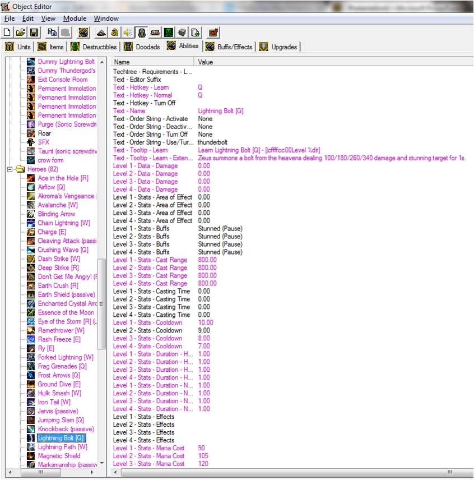Switch to the Upgrades tab

(278, 47)
